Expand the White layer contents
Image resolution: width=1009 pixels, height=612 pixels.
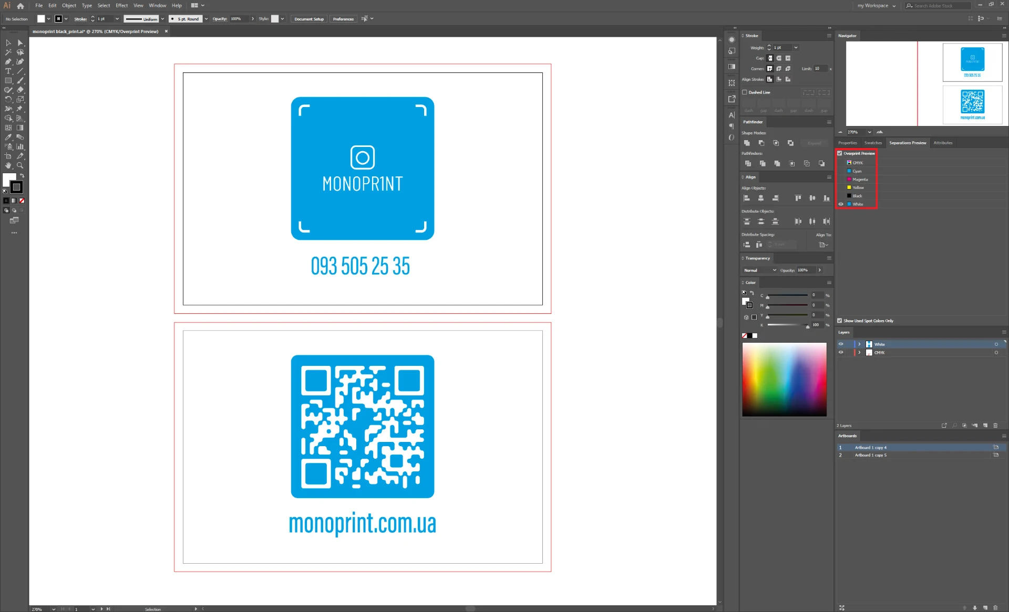pos(860,344)
